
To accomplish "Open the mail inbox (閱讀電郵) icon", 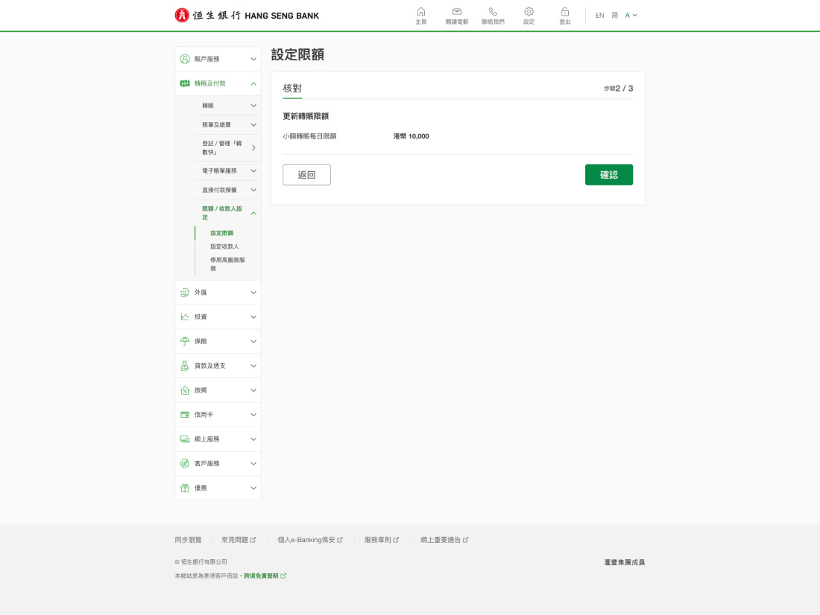I will click(457, 12).
